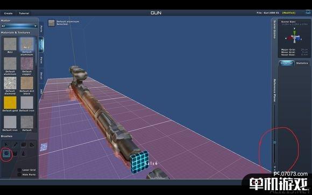
Task: Open the Create menu
Action: point(9,13)
